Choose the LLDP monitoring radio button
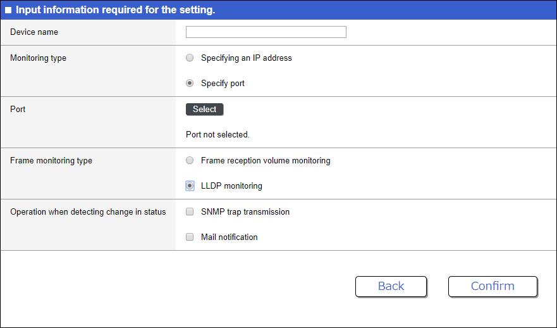The height and width of the screenshot is (328, 557). pyautogui.click(x=190, y=186)
